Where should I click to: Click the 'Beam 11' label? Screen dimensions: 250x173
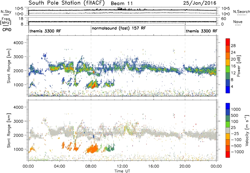(x=122, y=3)
